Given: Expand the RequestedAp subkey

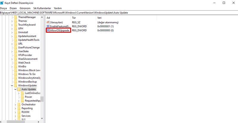Looking at the screenshot, I should point(19,100).
